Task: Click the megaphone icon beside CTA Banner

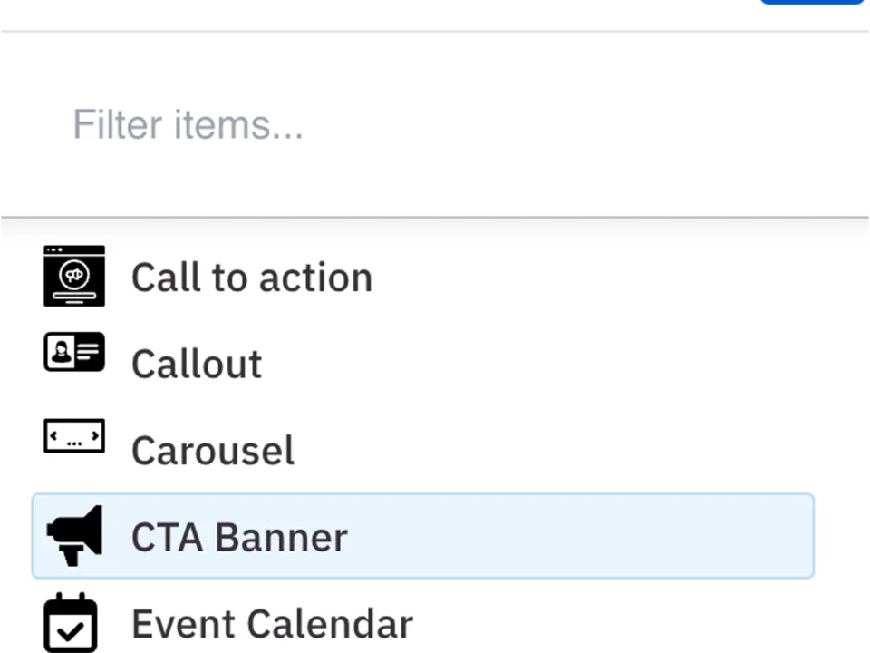Action: [74, 536]
